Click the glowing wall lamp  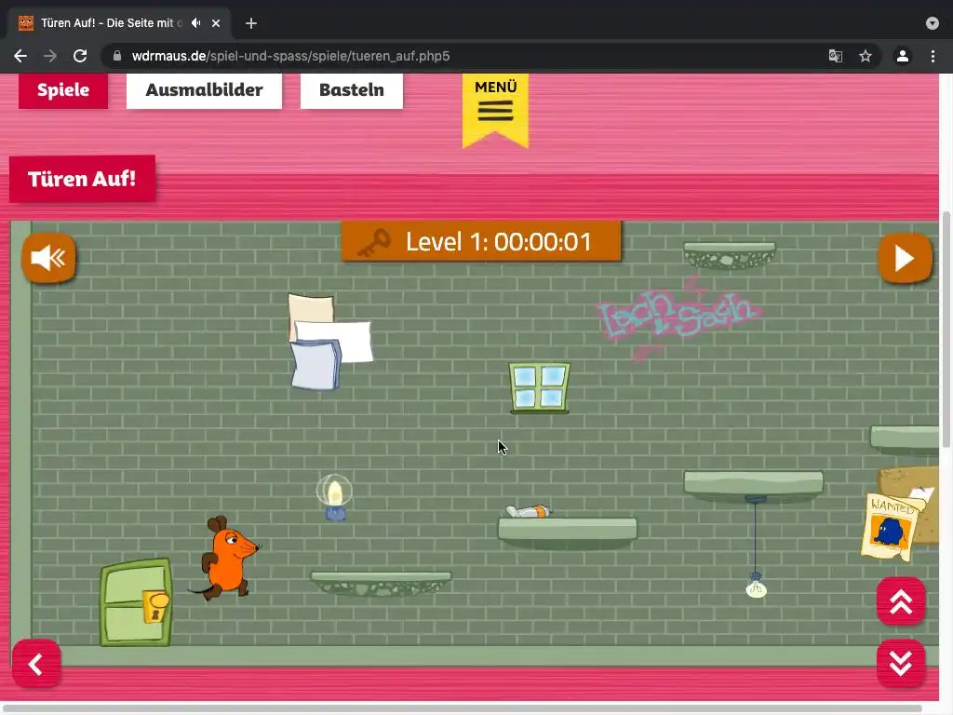334,497
